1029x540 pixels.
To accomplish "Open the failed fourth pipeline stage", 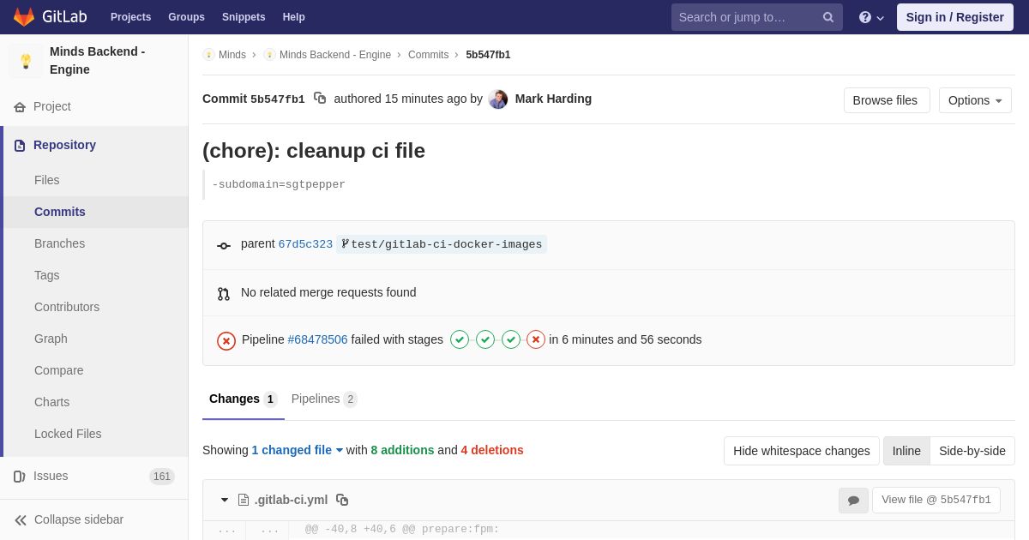I will tap(536, 339).
